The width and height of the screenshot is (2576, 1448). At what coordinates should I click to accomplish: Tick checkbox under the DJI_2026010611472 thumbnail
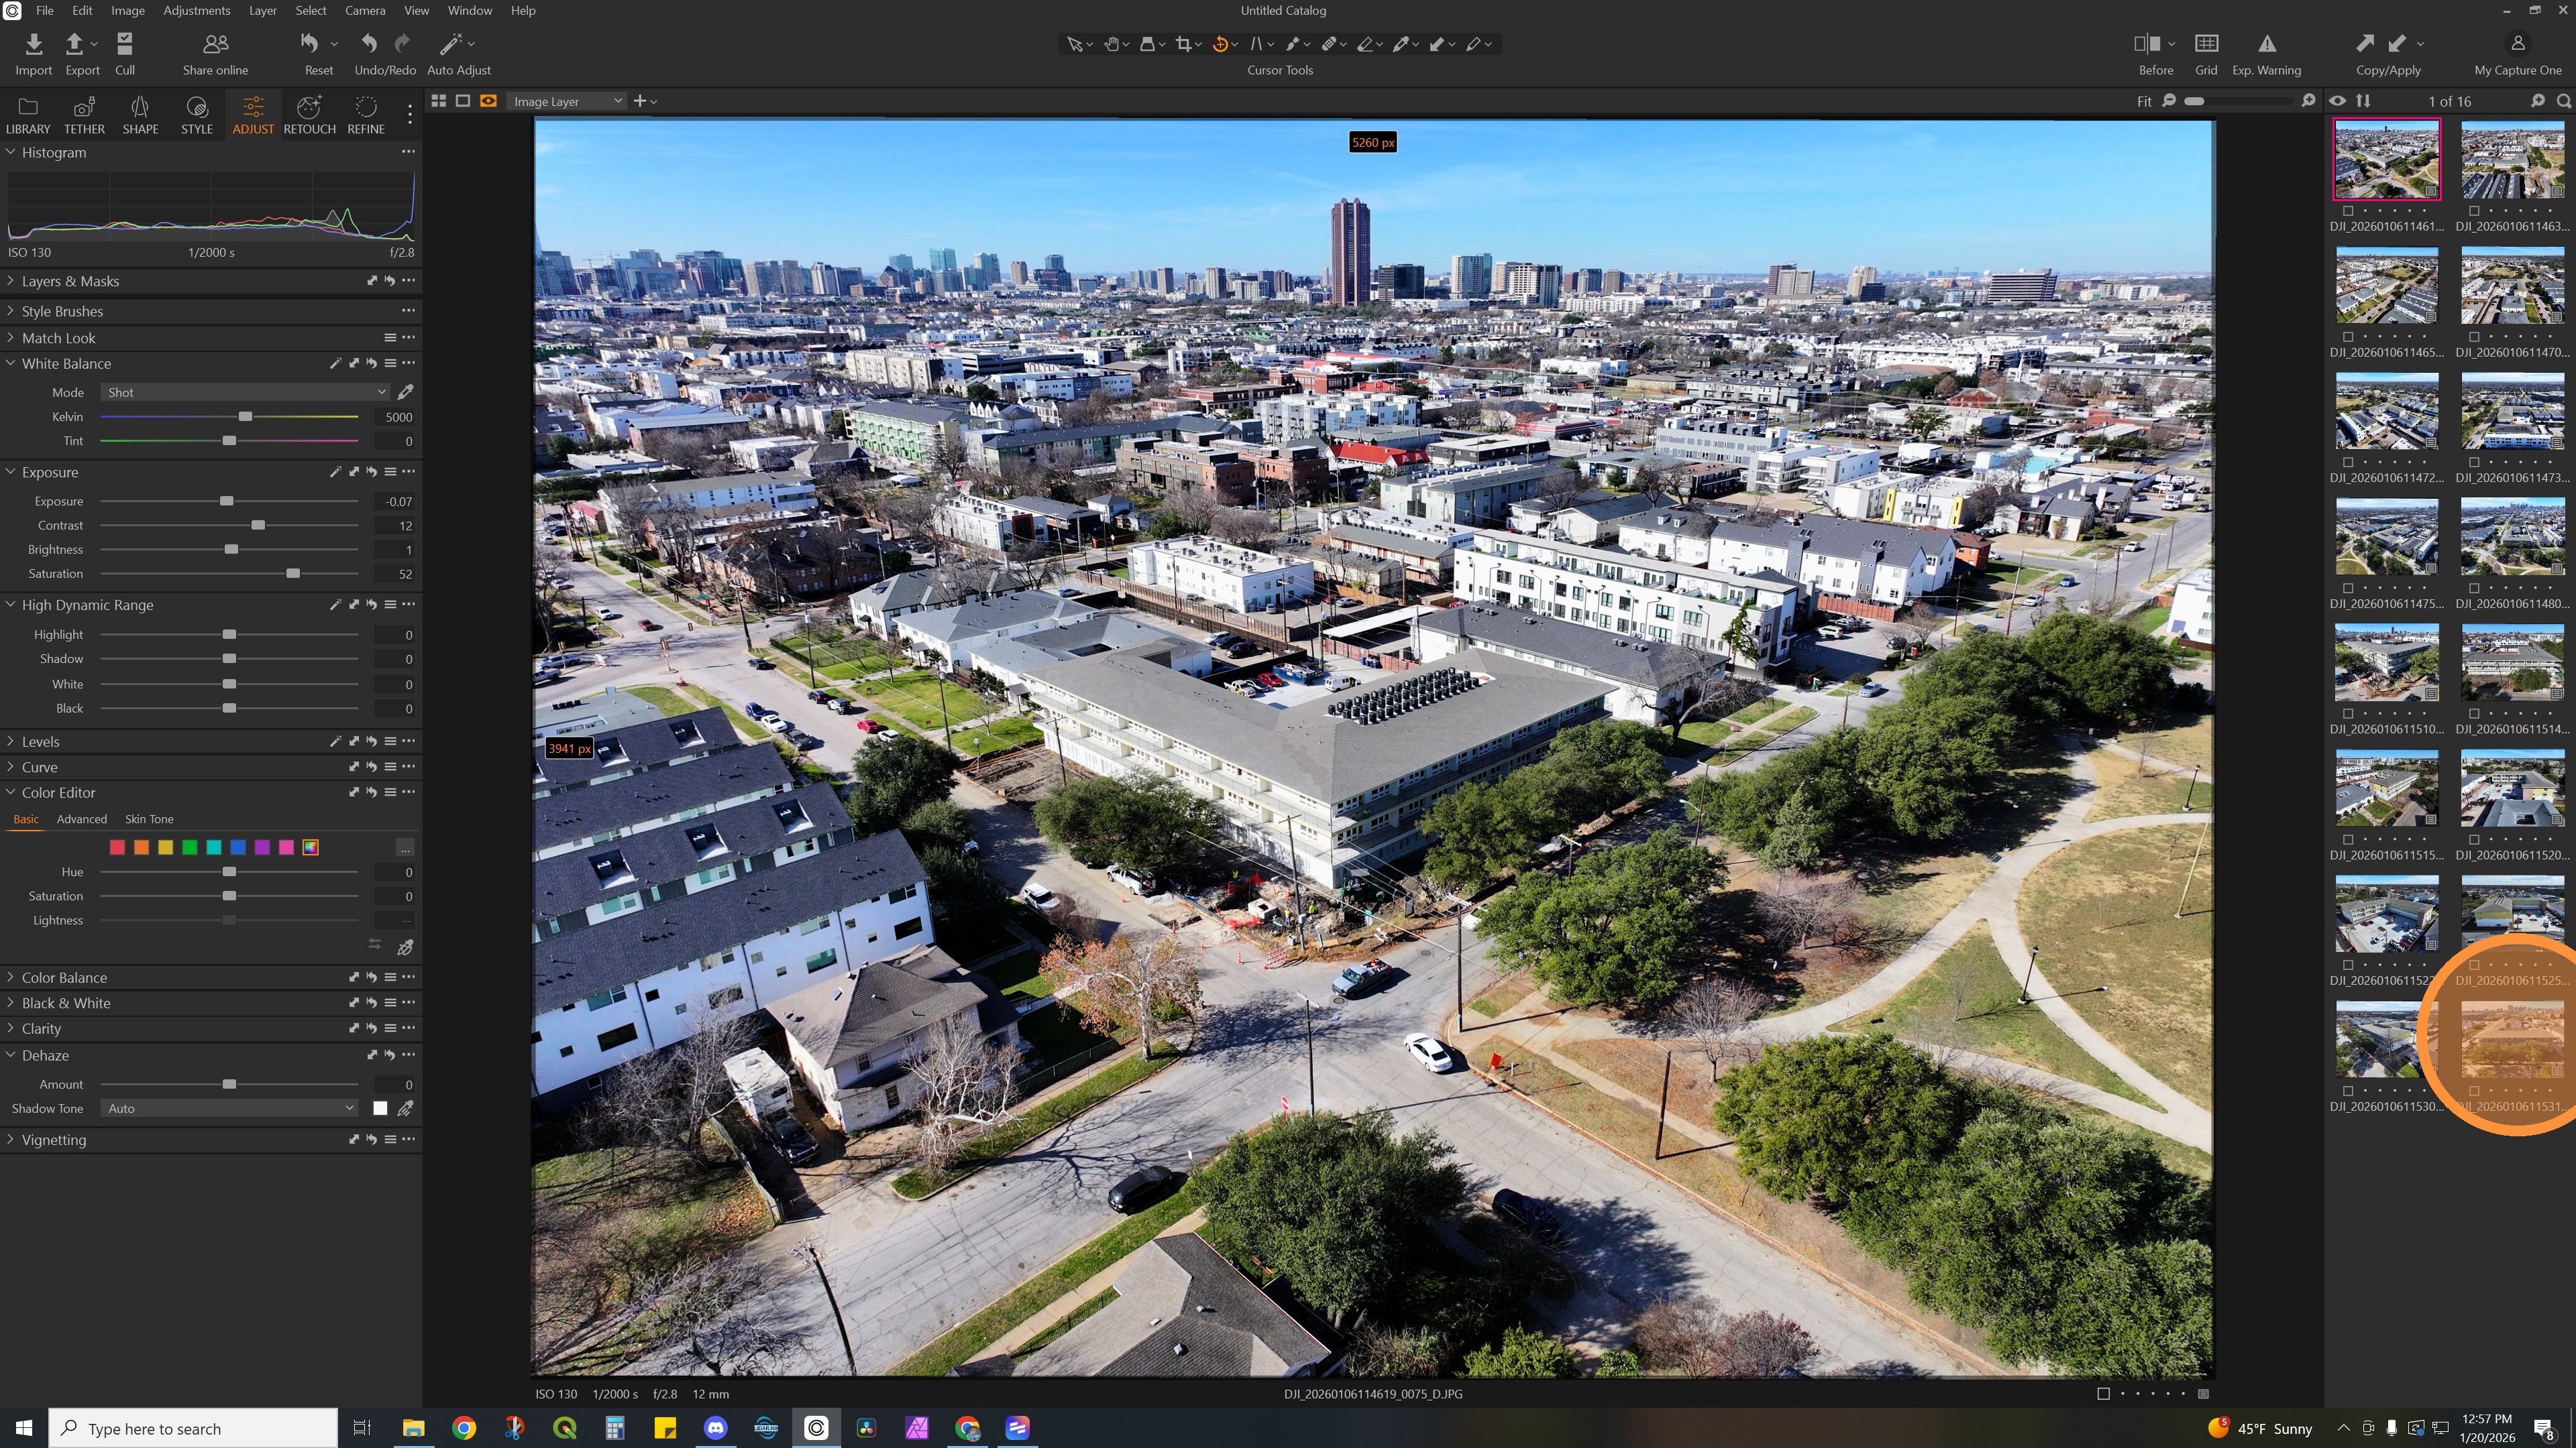click(2348, 463)
